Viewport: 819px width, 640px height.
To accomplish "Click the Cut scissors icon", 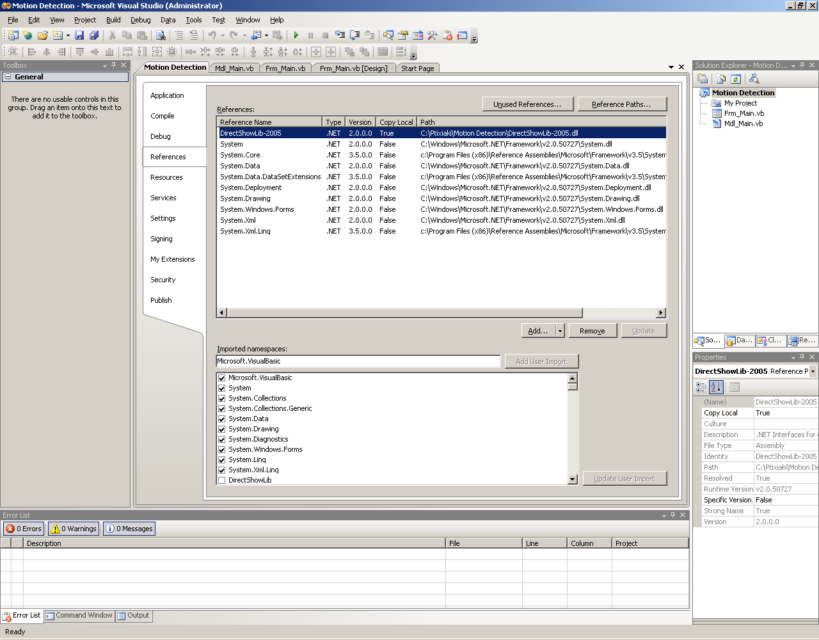I will tap(112, 35).
